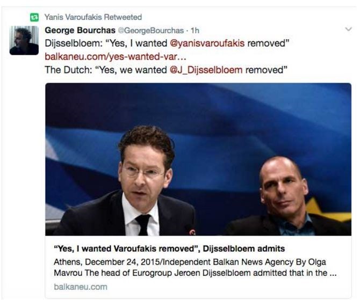This screenshot has width=360, height=300.
Task: Click the green retweet icon
Action: pyautogui.click(x=34, y=17)
